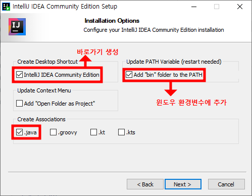Cancel the IntelliJ installation

tap(226, 184)
